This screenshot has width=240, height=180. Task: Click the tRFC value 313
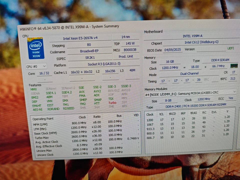pos(233,79)
